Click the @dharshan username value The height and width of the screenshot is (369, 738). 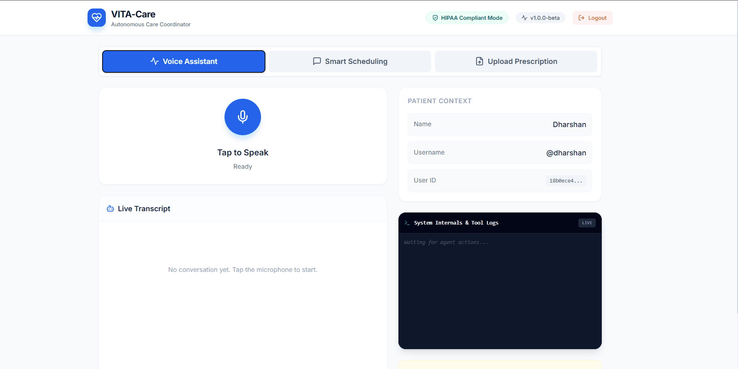(x=566, y=153)
